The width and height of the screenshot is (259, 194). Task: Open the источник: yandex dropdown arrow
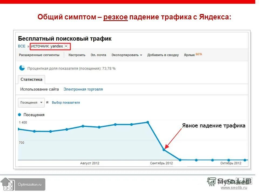[x=66, y=46]
